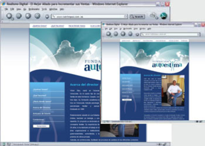Open the File menu in the back window
Screen dimensions: 205x146
(6, 9)
